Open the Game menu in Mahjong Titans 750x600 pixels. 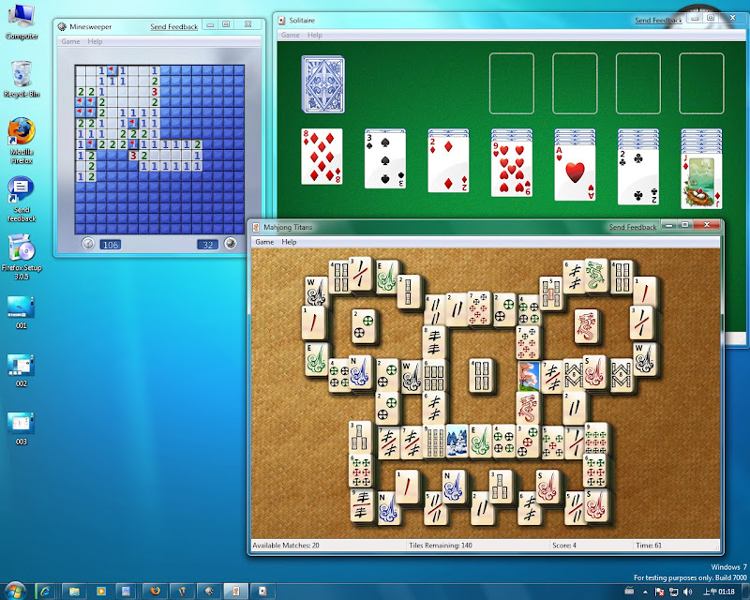coord(264,242)
